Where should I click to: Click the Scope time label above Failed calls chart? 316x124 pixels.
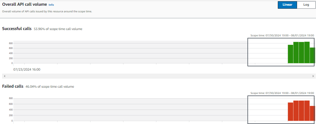[x=282, y=93]
